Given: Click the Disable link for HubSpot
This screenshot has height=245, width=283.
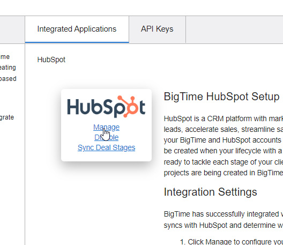Looking at the screenshot, I should (x=106, y=138).
